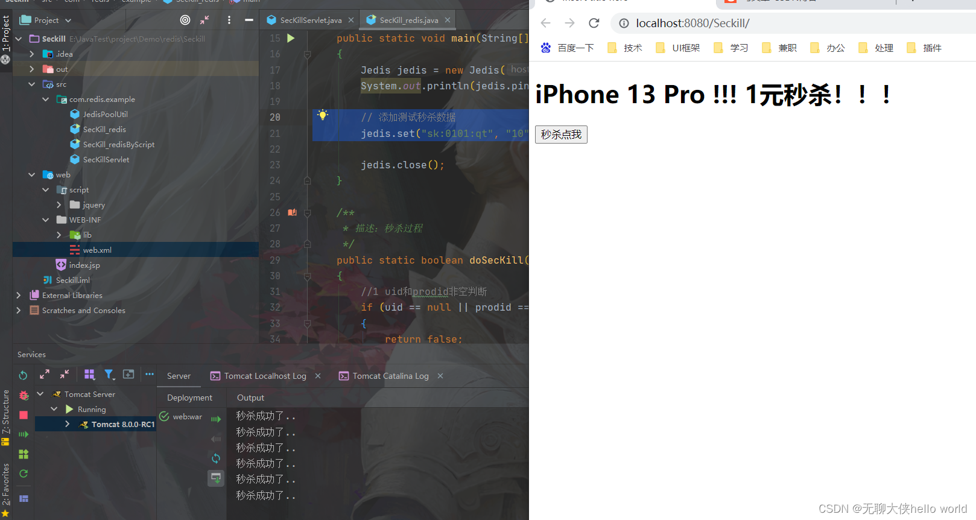Image resolution: width=976 pixels, height=520 pixels.
Task: Open more actions (ellipsis) in Services toolbar
Action: [150, 375]
